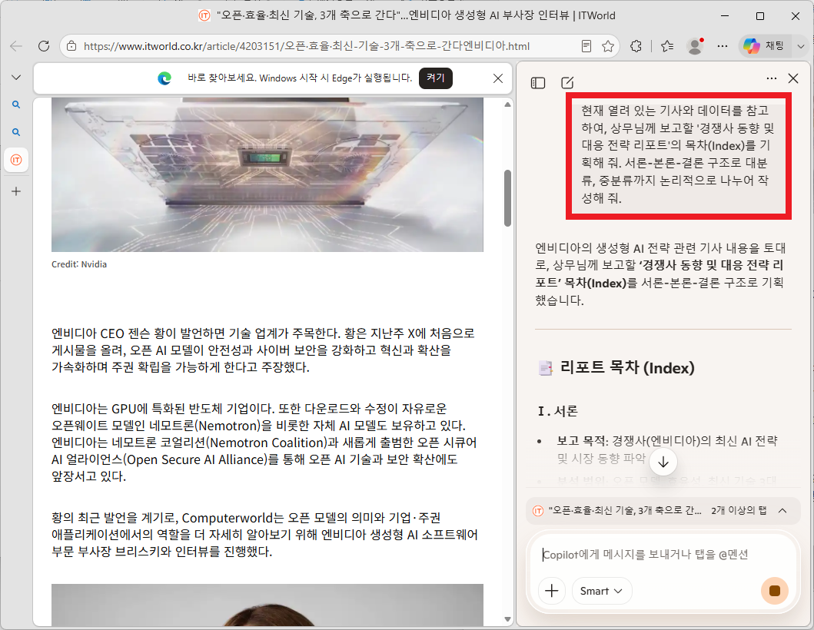Click the Nvidia chip header image
The height and width of the screenshot is (630, 814).
(267, 174)
